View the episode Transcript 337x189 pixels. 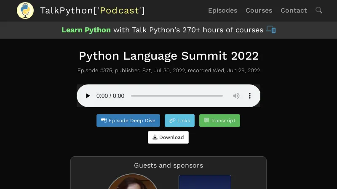219,121
